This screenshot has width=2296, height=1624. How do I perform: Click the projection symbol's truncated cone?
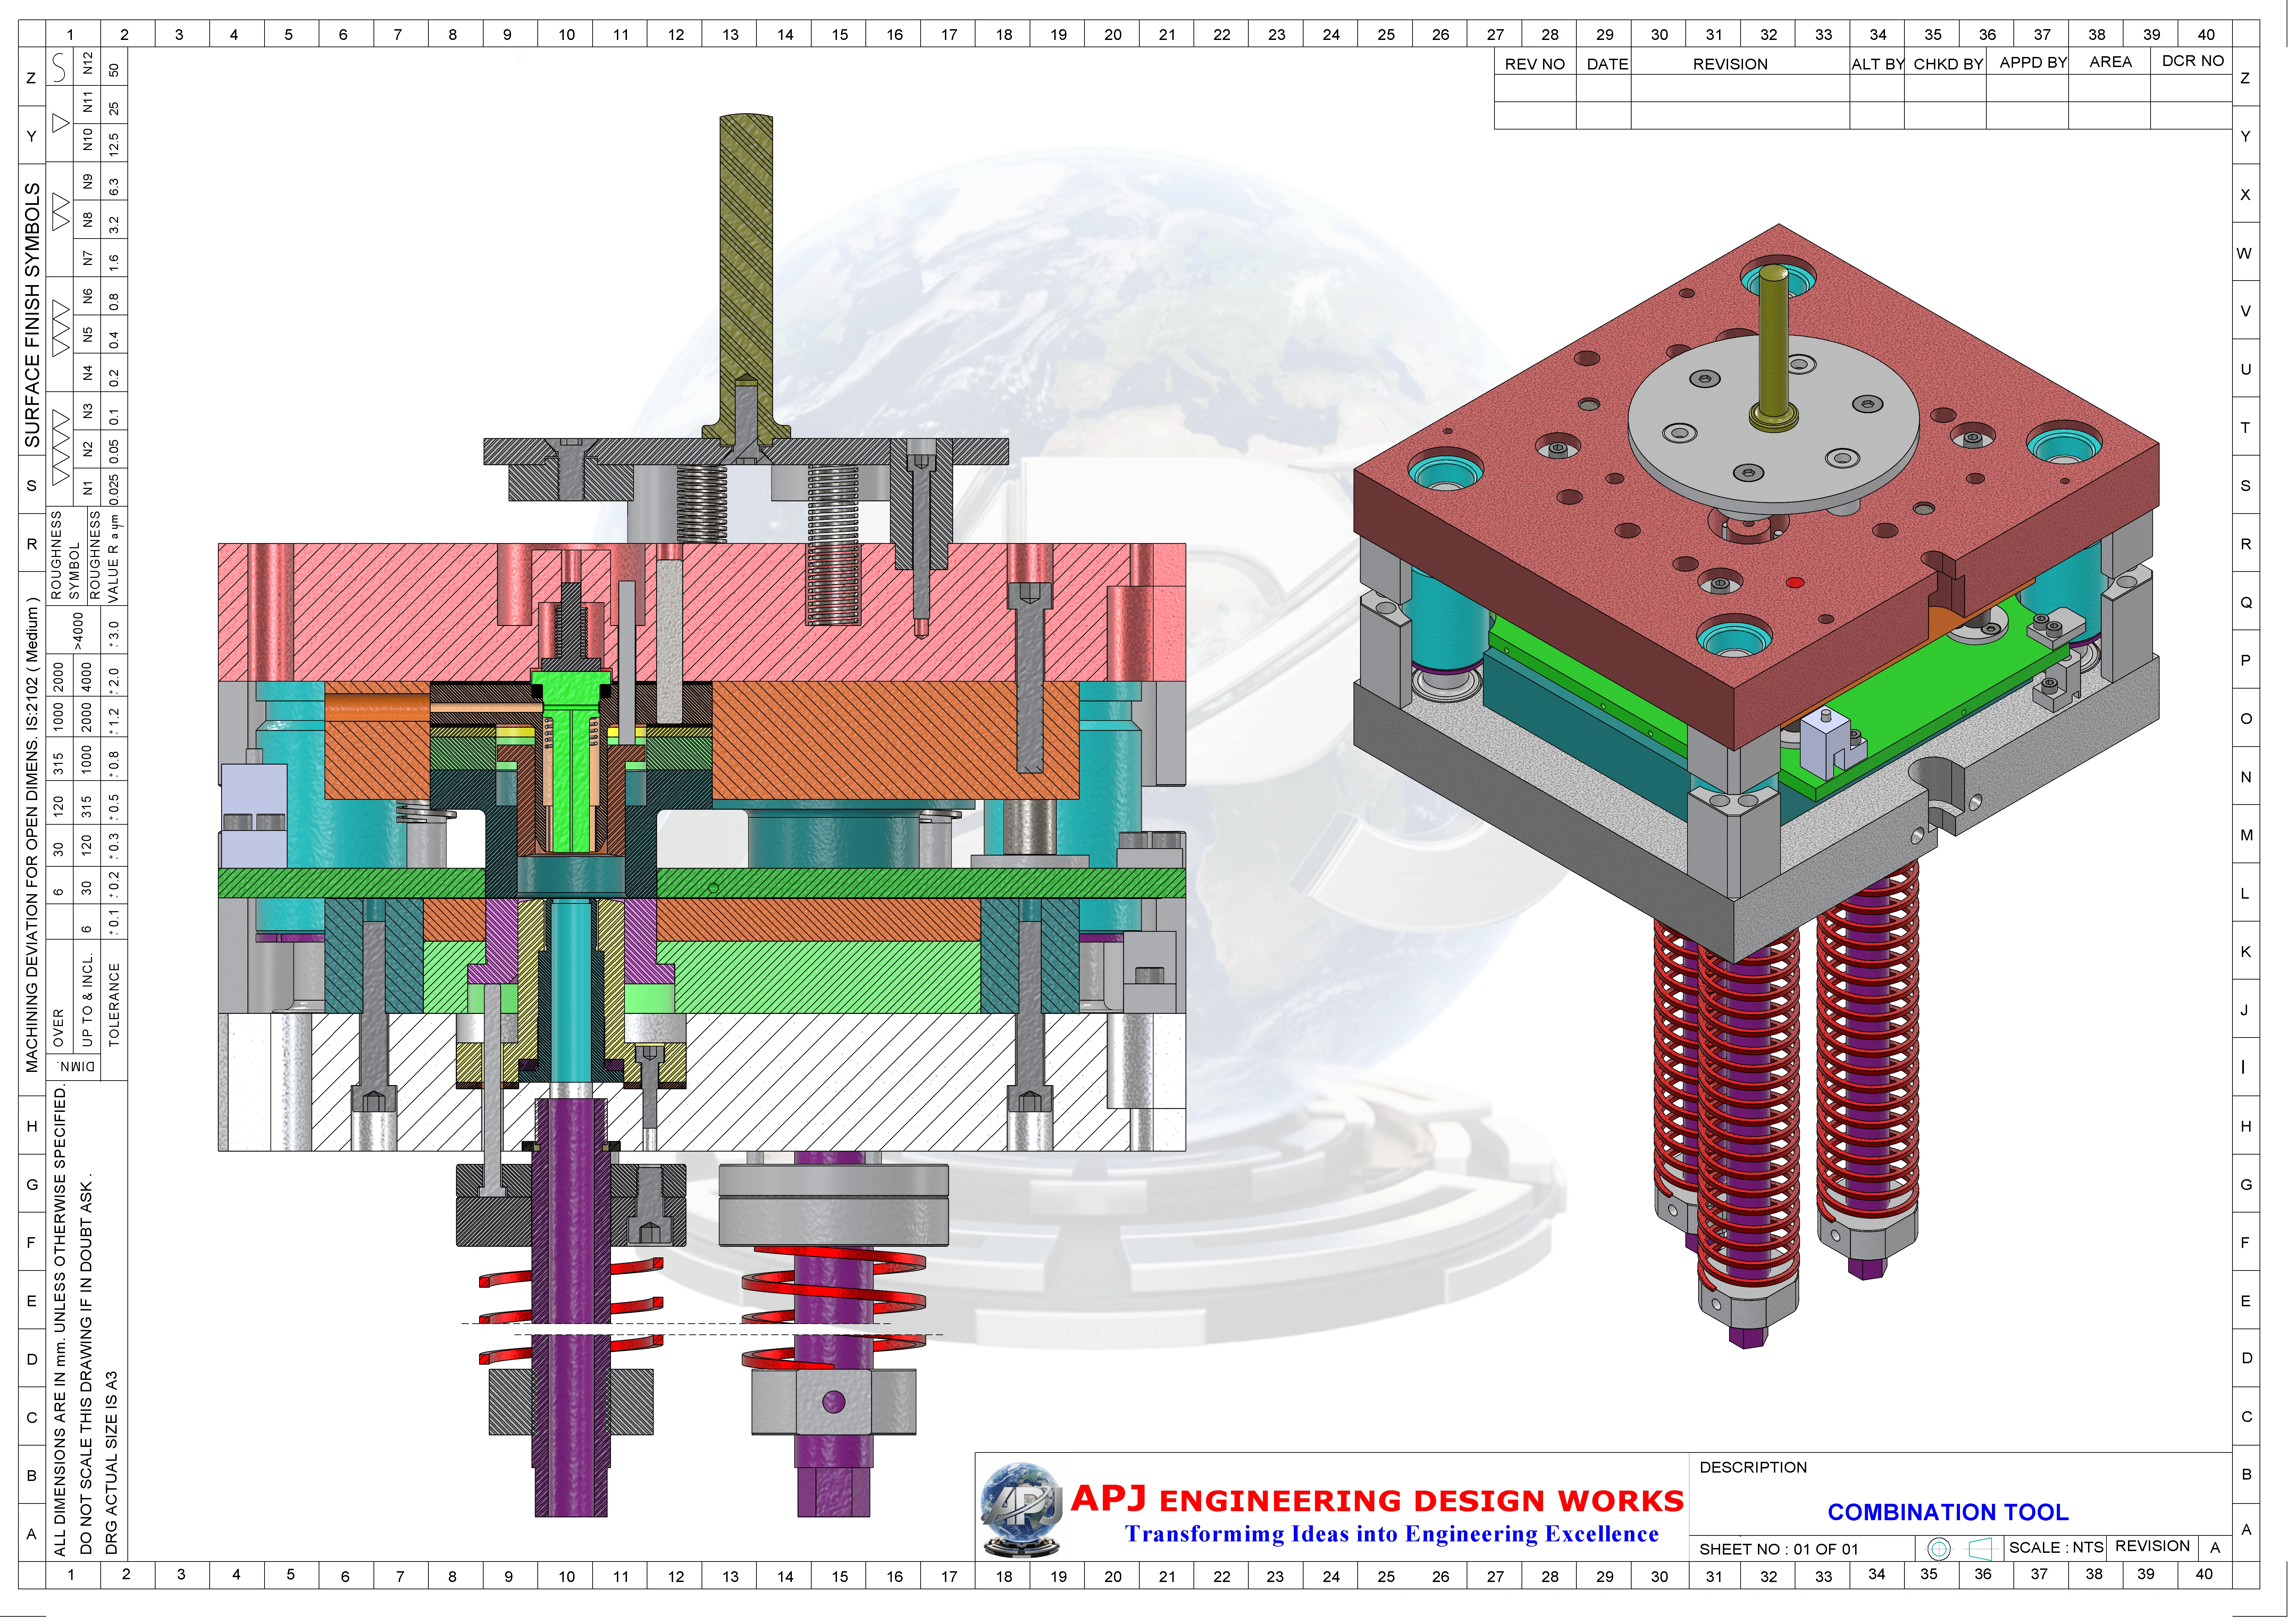click(1981, 1549)
